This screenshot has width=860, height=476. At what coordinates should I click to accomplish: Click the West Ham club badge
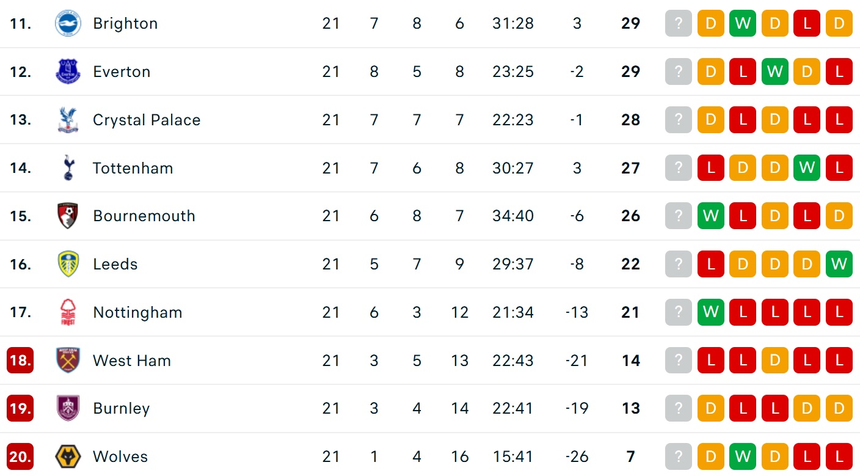click(68, 361)
